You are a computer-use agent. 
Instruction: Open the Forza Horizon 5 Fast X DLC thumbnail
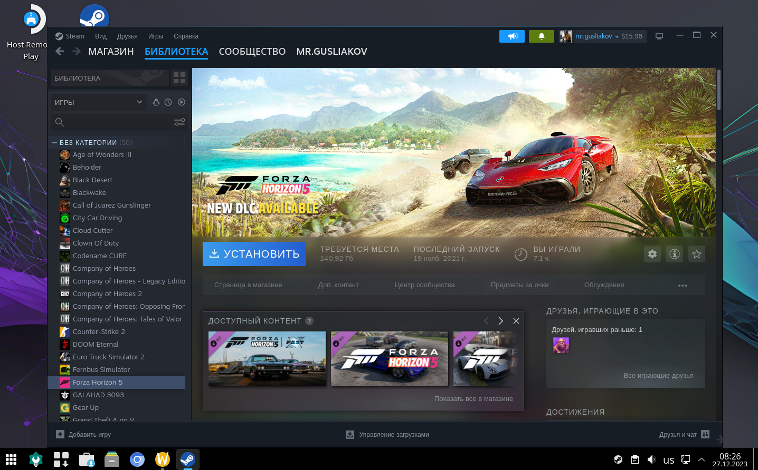[267, 359]
